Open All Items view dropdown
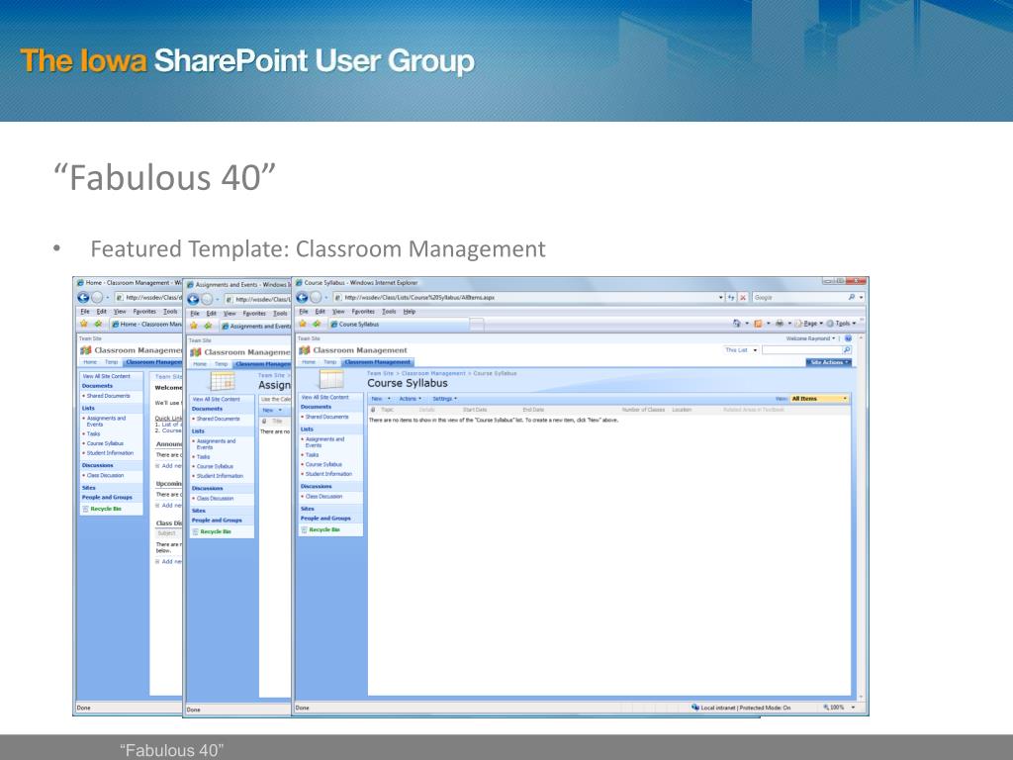Screen dimensions: 1013x760 [x=820, y=399]
